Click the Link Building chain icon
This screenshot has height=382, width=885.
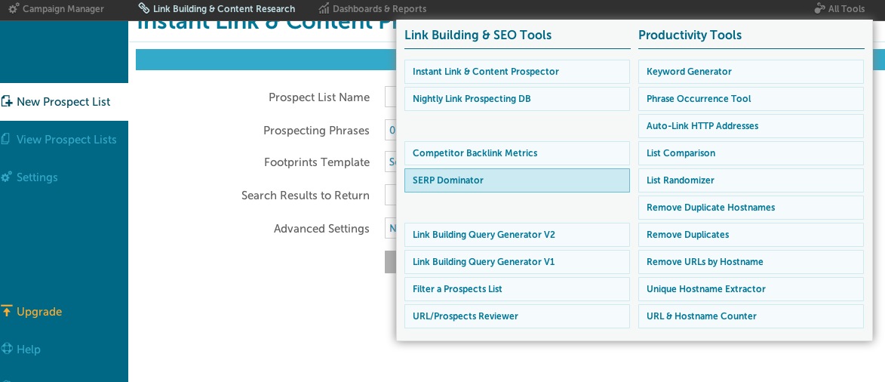click(x=144, y=9)
